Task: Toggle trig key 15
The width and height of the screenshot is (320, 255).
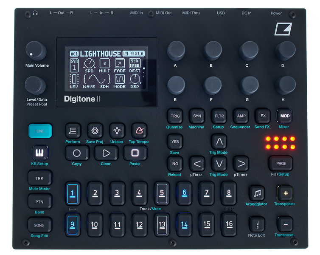Action: 207,225
